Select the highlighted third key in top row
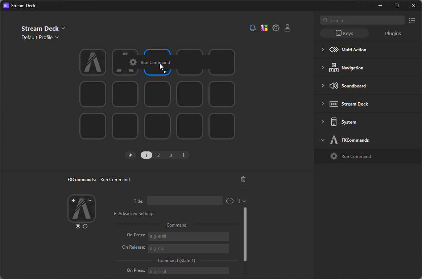Viewport: 422px width, 279px height. tap(157, 62)
